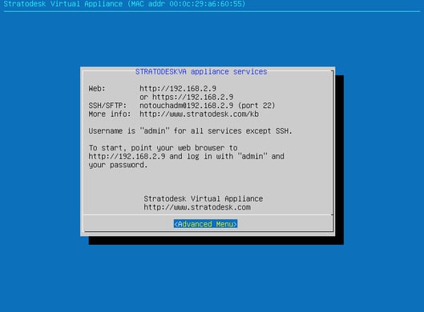The height and width of the screenshot is (312, 424).
Task: Click the Web: label
Action: point(97,89)
